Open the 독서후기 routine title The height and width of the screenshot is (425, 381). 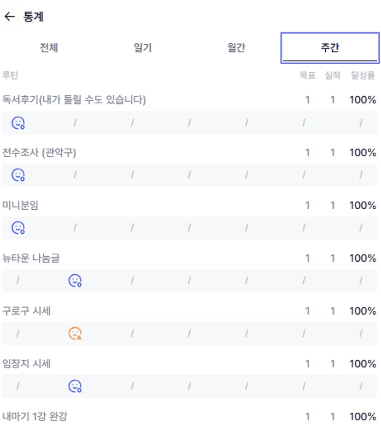(74, 100)
